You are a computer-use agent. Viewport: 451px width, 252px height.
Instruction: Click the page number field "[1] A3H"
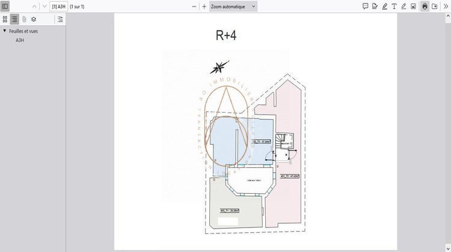click(59, 7)
